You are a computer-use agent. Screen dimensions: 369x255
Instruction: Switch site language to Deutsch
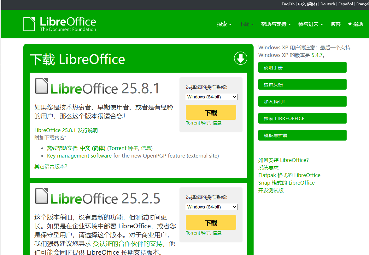click(328, 4)
